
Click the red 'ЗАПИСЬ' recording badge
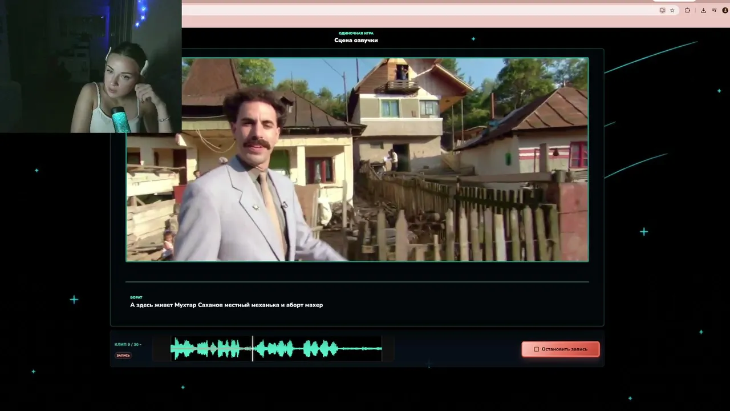coord(123,356)
